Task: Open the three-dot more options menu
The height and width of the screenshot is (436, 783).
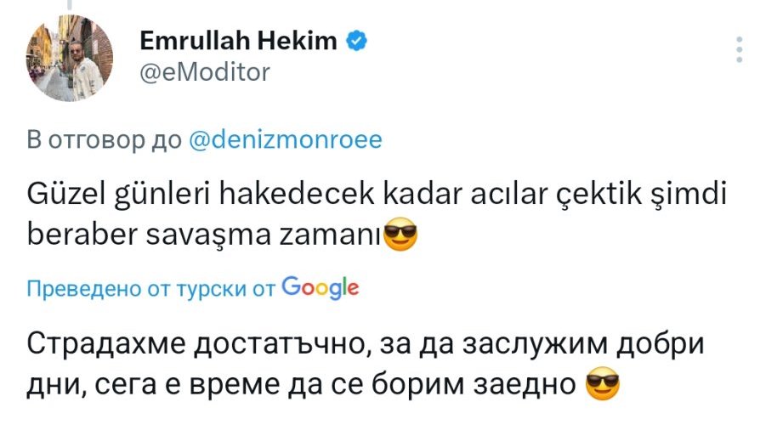Action: (x=740, y=49)
